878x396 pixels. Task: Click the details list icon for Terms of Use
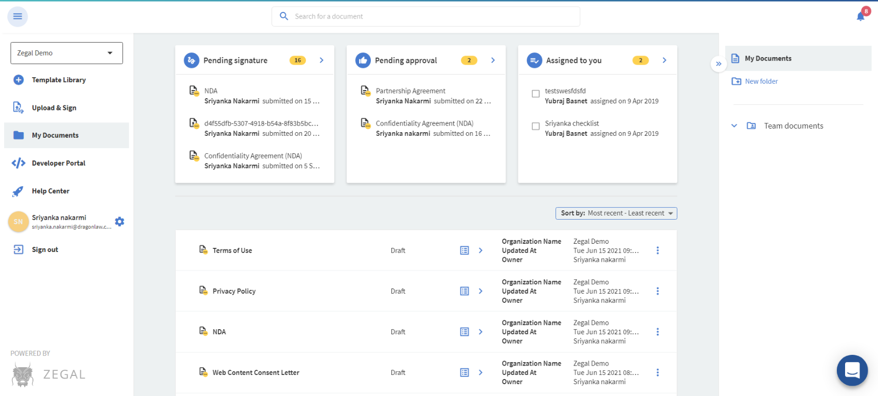pos(464,250)
